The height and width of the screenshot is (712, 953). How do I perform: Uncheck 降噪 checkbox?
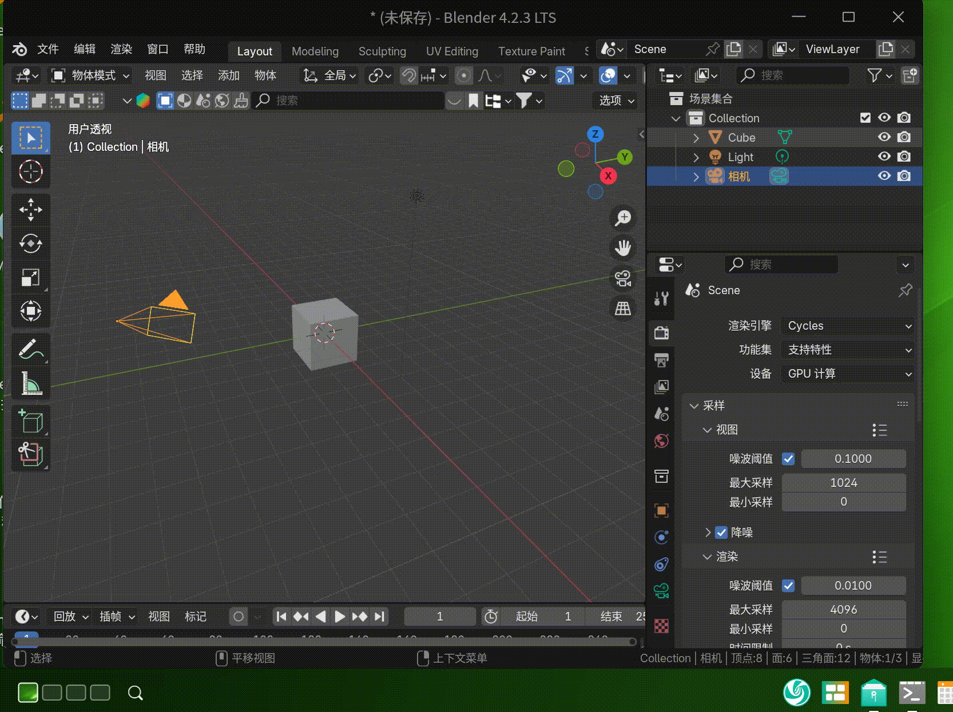(x=721, y=533)
